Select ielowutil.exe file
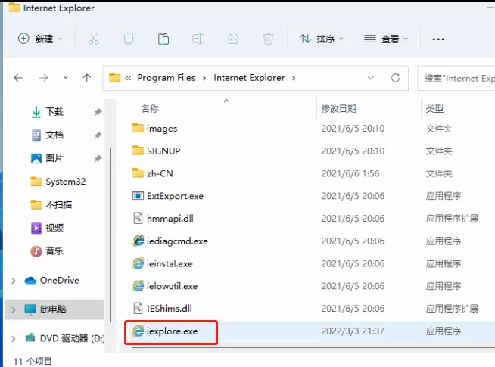The width and height of the screenshot is (495, 367). coord(165,286)
